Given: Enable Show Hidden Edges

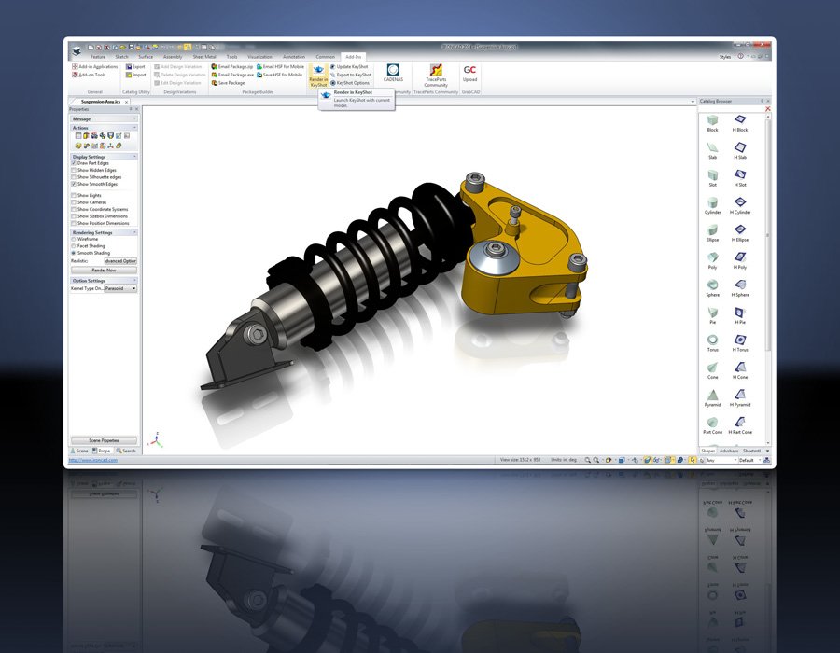Looking at the screenshot, I should click(x=74, y=170).
